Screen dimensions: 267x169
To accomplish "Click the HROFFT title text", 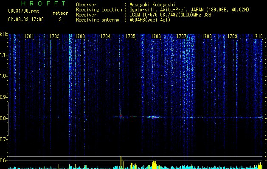I will tap(44, 3).
